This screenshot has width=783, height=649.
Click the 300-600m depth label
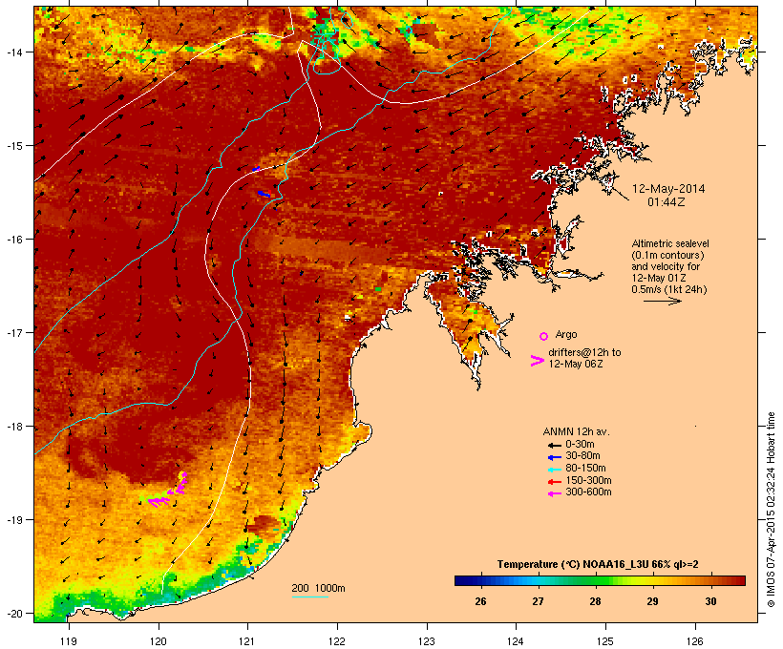(x=588, y=492)
